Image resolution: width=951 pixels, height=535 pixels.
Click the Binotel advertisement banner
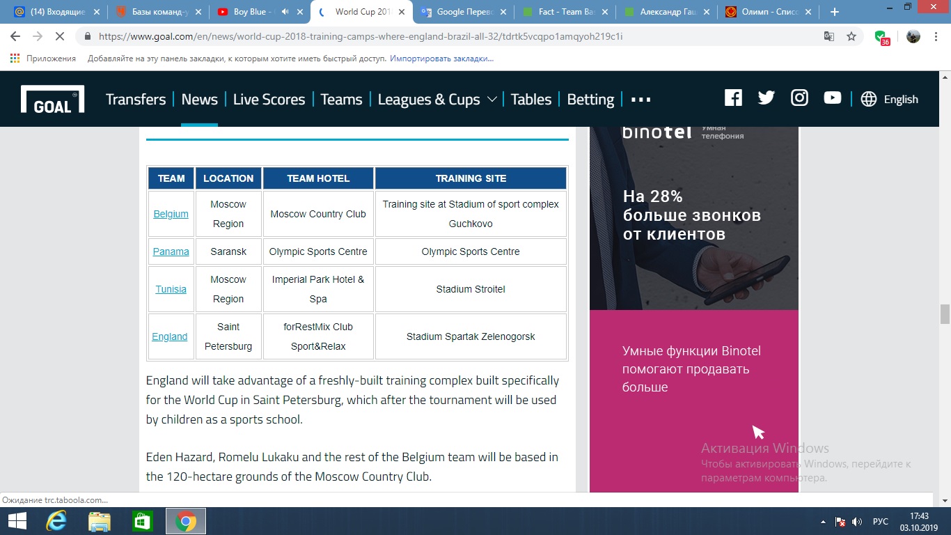coord(694,309)
